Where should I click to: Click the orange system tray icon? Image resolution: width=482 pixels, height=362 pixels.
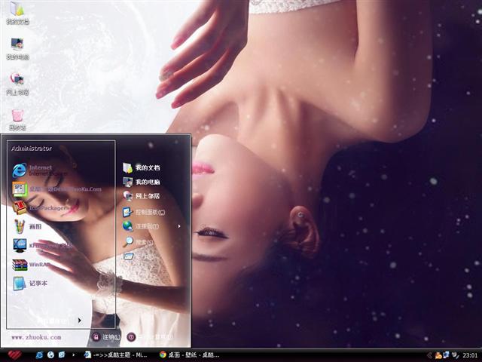[438, 355]
